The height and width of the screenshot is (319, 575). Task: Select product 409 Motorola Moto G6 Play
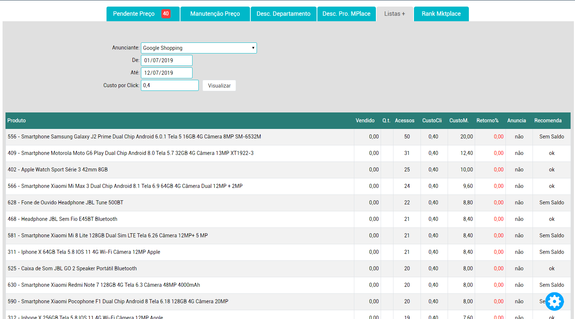[x=288, y=153]
